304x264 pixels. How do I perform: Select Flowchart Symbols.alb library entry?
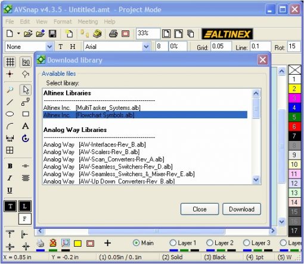(145, 115)
